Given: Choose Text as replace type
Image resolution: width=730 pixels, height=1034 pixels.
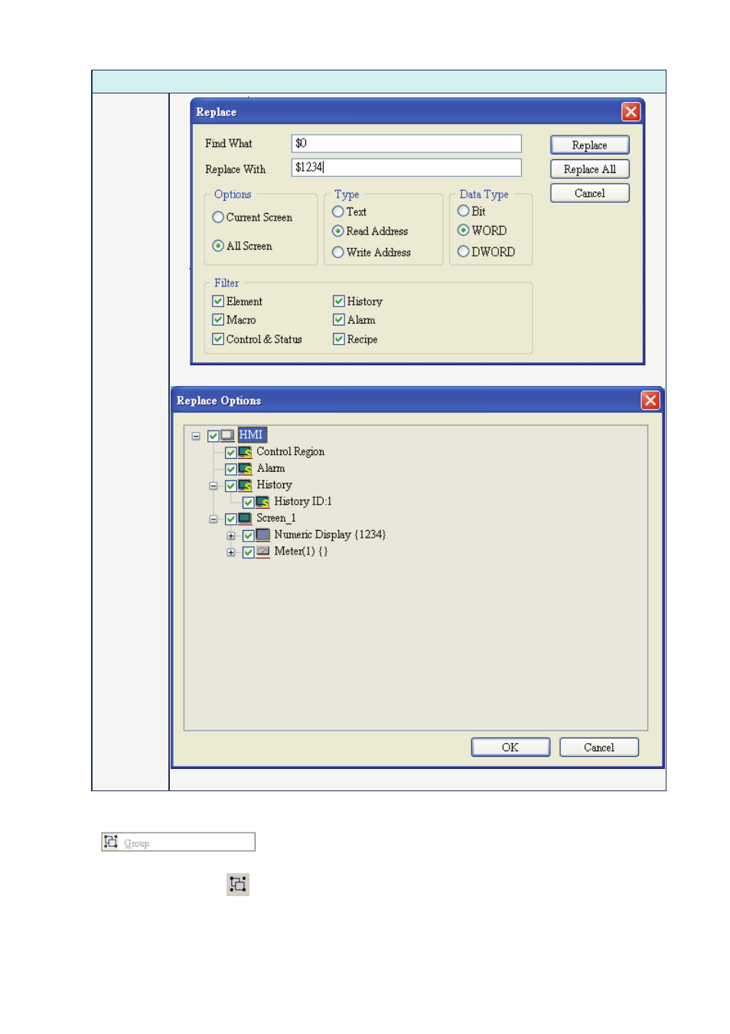Looking at the screenshot, I should pos(337,211).
